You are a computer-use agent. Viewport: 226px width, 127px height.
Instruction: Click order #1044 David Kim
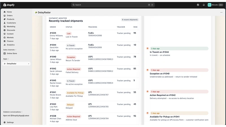pos(54,47)
